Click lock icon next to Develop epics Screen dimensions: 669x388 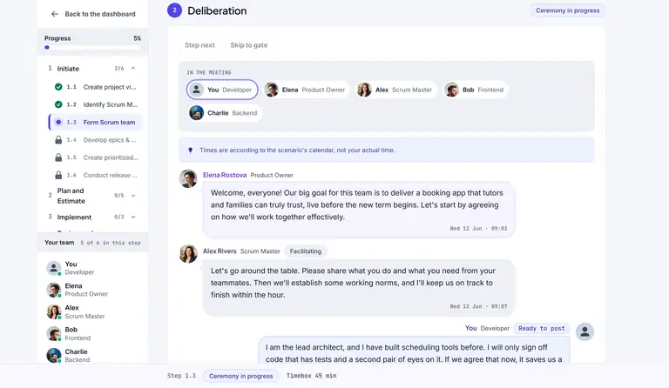pos(58,140)
